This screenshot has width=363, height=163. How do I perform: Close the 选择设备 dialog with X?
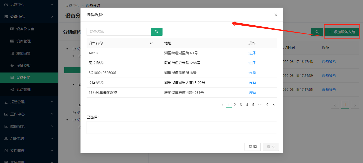click(x=276, y=15)
